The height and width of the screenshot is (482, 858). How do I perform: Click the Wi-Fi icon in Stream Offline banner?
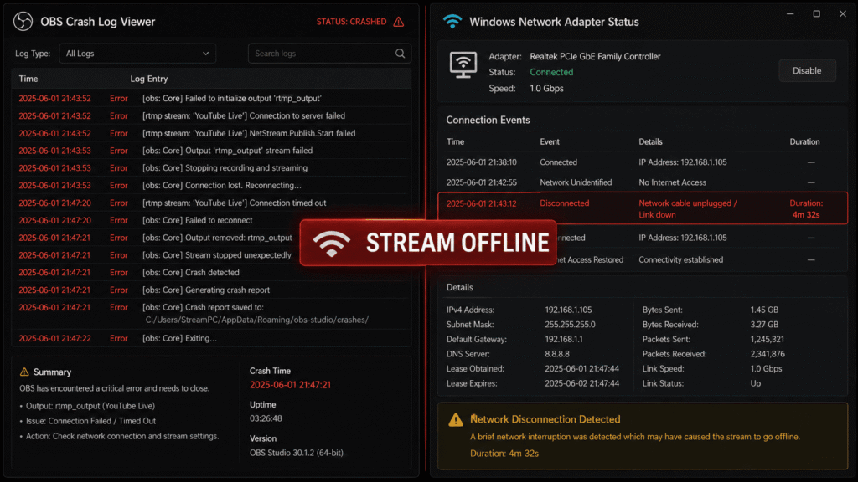click(332, 244)
